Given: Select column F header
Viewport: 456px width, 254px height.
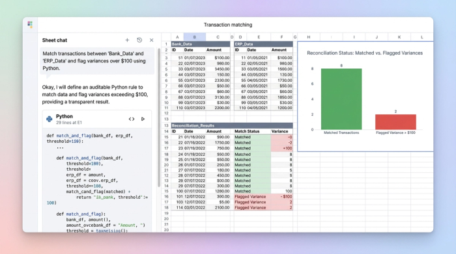Looking at the screenshot, I should pyautogui.click(x=281, y=37).
